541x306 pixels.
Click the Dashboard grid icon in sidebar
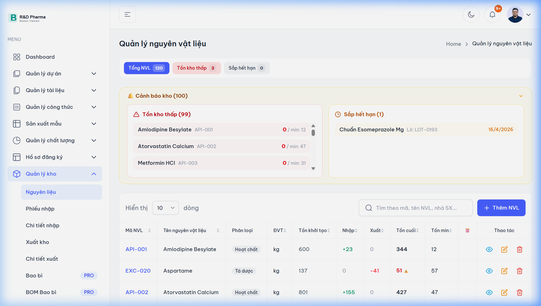click(17, 57)
